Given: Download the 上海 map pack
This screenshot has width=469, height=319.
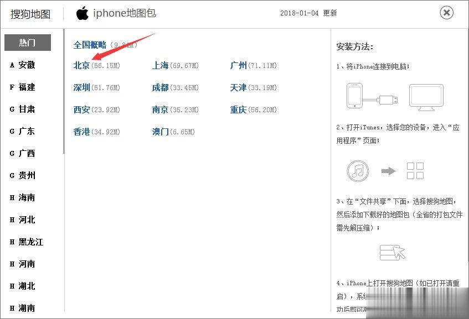Looking at the screenshot, I should [x=161, y=65].
